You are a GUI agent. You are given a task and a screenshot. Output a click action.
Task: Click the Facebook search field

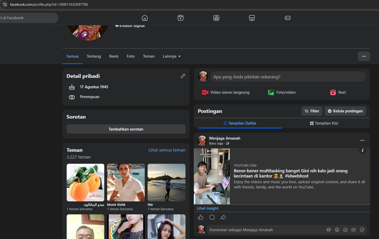[29, 18]
